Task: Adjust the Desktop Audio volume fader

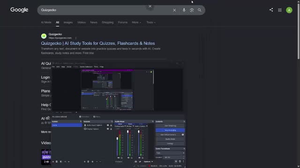Action: [x=117, y=139]
